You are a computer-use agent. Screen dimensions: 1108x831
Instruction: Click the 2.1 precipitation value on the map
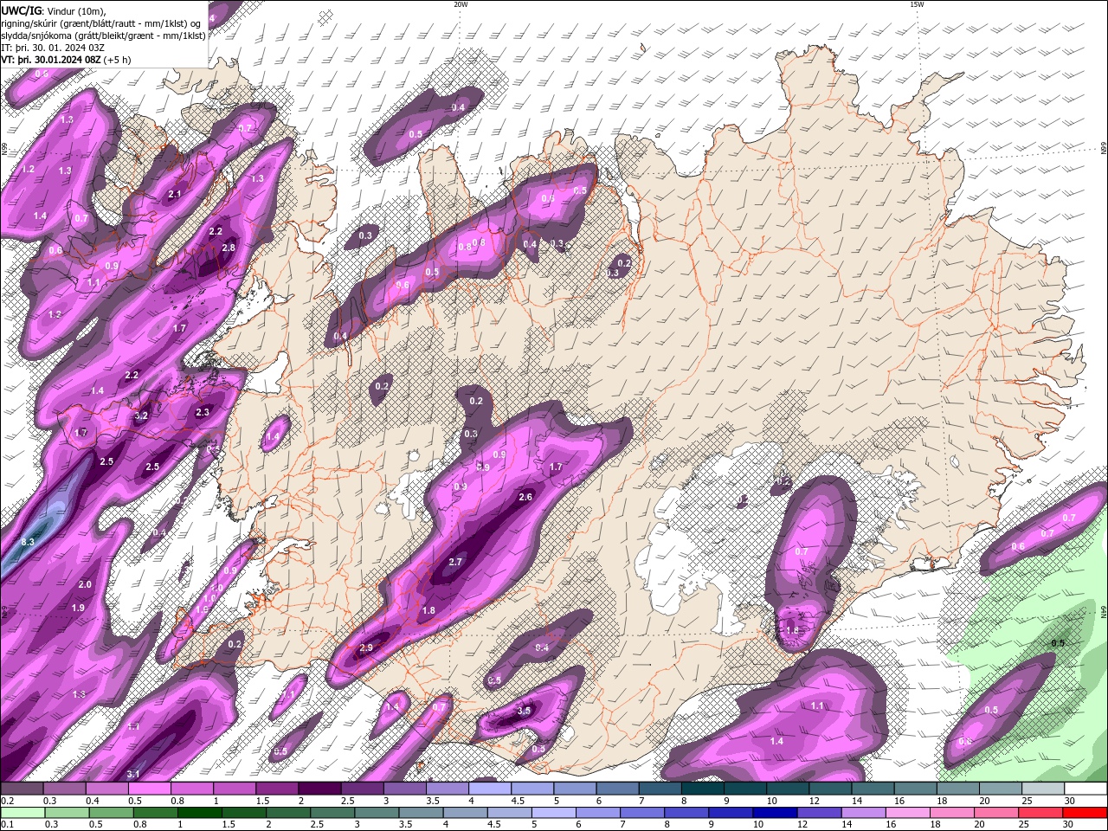point(175,195)
